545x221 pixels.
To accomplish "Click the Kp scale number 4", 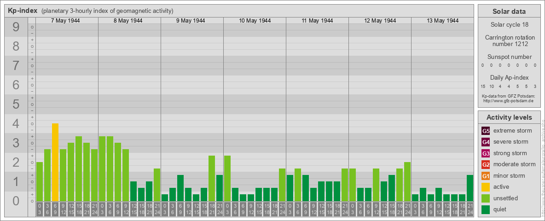I will (16, 124).
